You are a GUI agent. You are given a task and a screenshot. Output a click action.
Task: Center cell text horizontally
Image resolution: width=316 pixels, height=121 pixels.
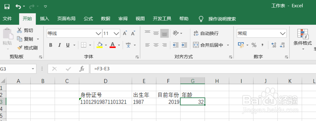156,45
